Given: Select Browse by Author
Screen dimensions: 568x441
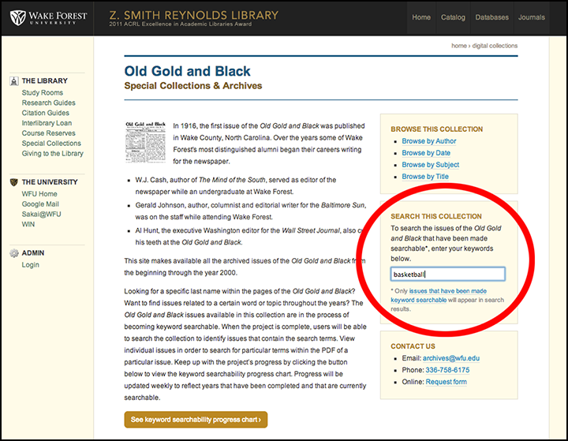Looking at the screenshot, I should [x=429, y=141].
